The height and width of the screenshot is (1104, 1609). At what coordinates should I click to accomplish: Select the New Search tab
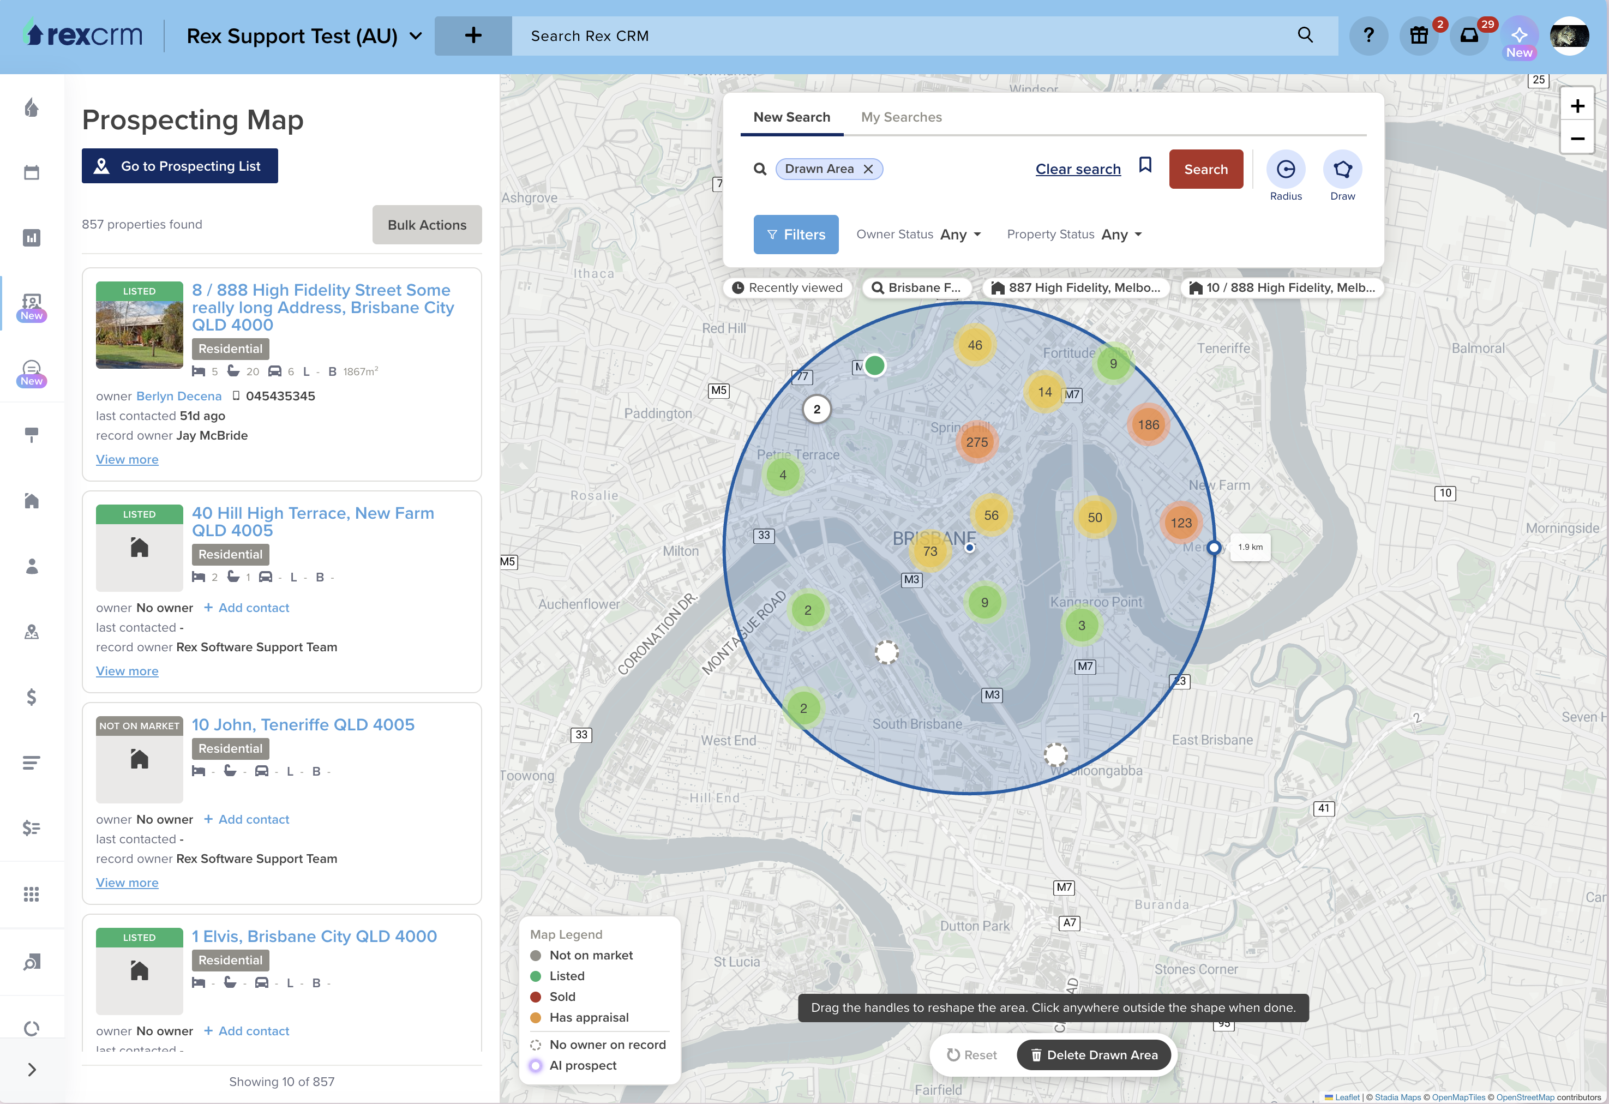791,117
